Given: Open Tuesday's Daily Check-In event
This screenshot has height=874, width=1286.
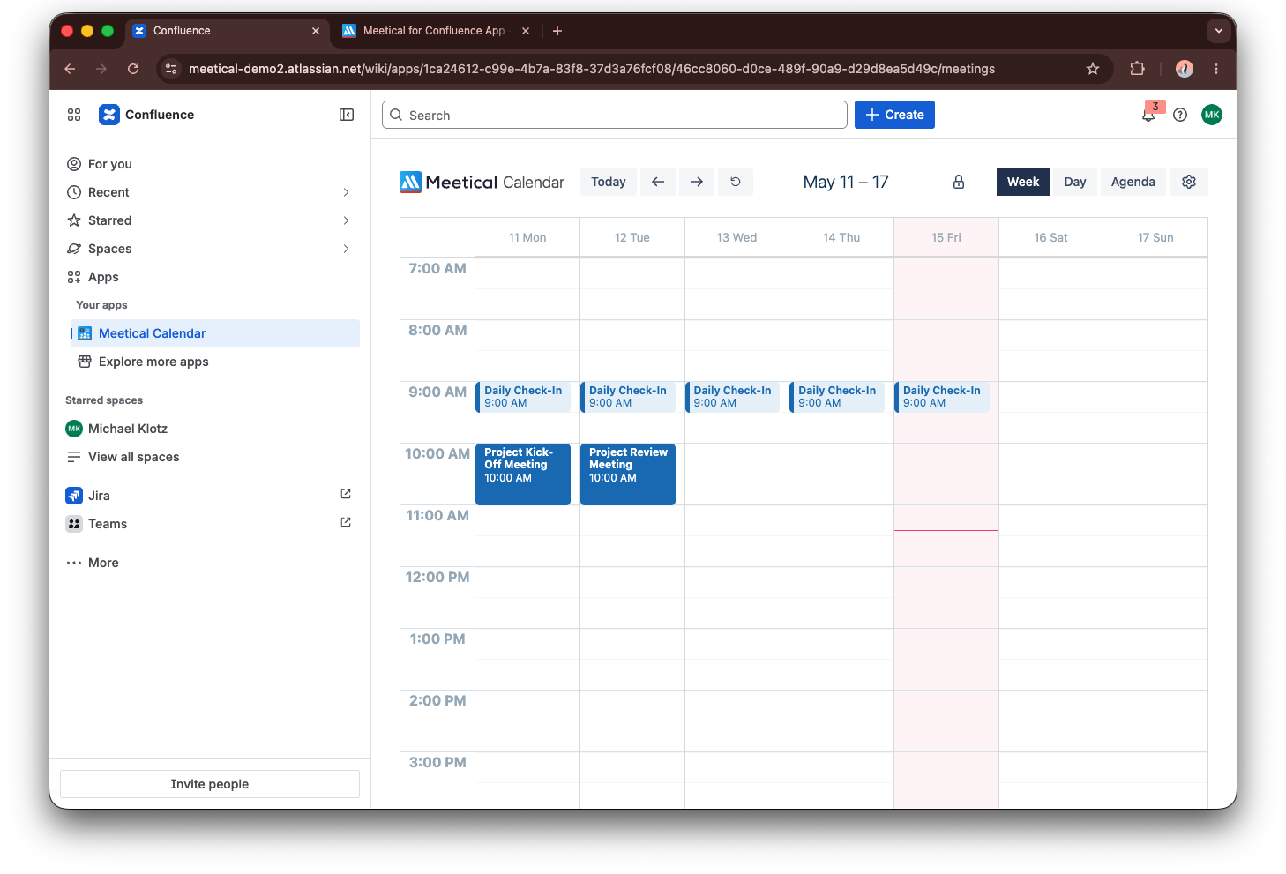Looking at the screenshot, I should (628, 397).
